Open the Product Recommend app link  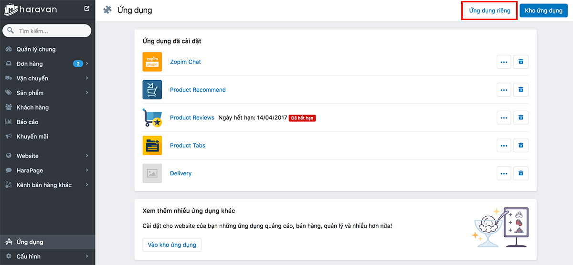click(198, 90)
